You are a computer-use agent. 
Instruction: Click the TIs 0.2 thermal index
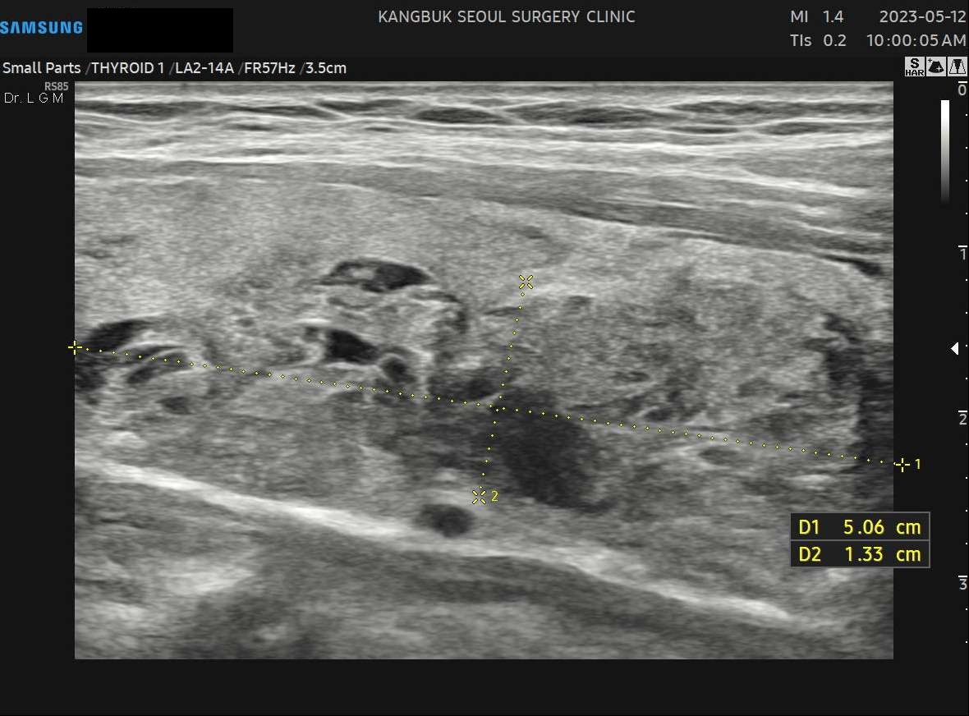(818, 41)
